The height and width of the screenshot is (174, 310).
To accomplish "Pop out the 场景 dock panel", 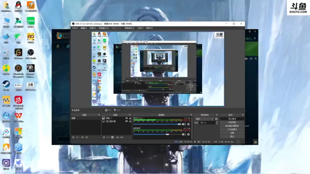I will click(99, 115).
